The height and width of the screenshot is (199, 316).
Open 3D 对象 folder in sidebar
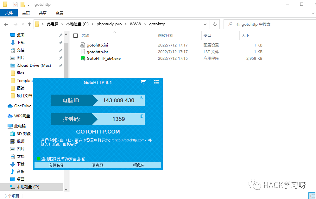point(20,134)
